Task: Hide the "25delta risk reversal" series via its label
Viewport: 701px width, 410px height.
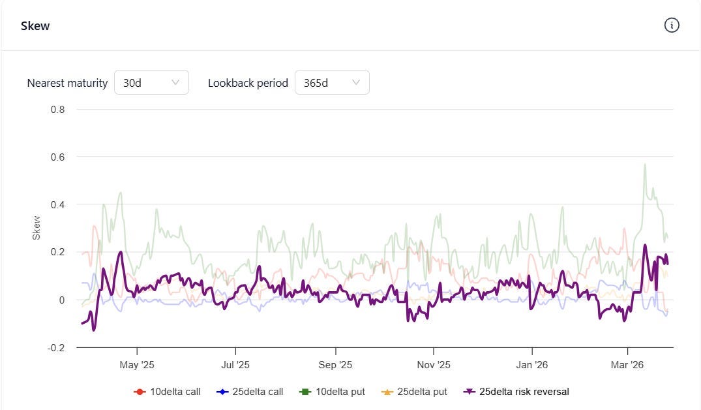Action: click(524, 392)
